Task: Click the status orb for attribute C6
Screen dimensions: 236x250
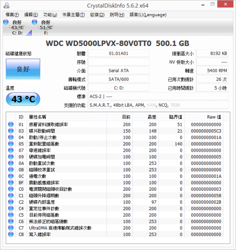Action: (11, 221)
